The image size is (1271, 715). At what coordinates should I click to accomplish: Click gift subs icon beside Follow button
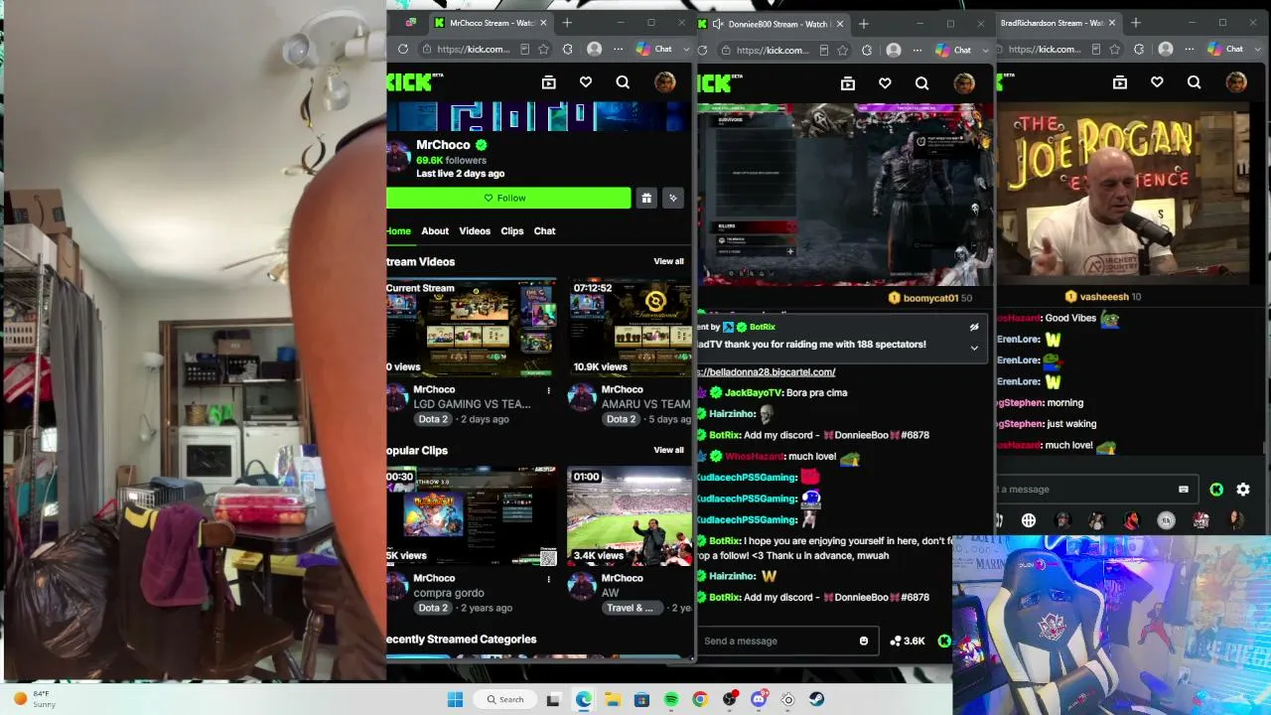646,198
